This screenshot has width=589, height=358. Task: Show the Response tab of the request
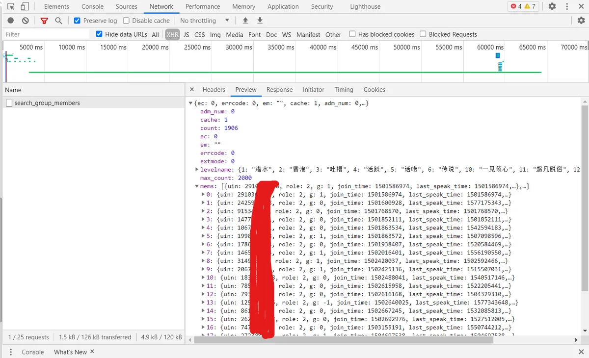(279, 90)
